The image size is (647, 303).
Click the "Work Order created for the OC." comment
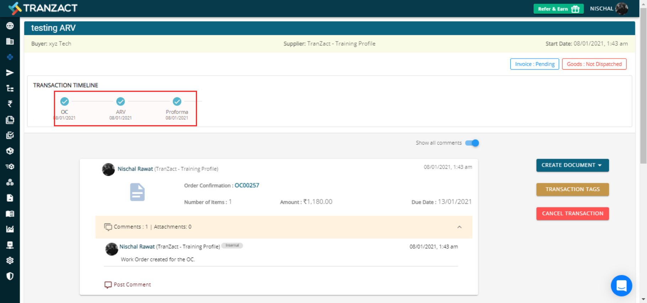click(x=158, y=259)
